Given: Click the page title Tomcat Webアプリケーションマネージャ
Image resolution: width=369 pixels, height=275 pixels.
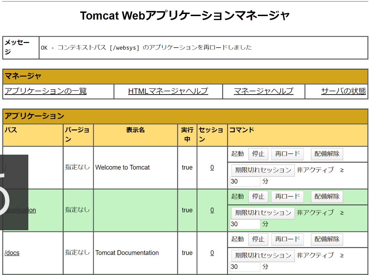Looking at the screenshot, I should click(x=185, y=16).
